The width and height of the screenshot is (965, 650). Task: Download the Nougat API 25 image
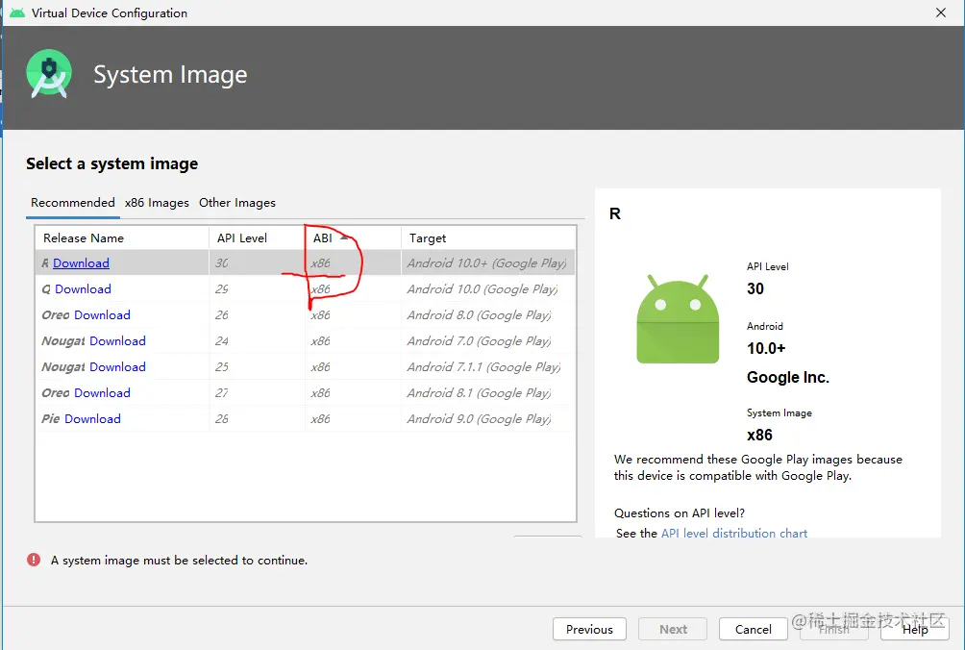point(117,366)
